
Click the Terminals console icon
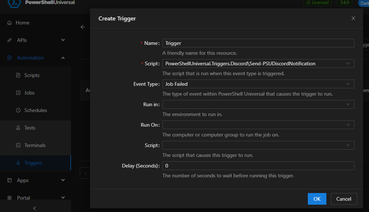pyautogui.click(x=18, y=145)
